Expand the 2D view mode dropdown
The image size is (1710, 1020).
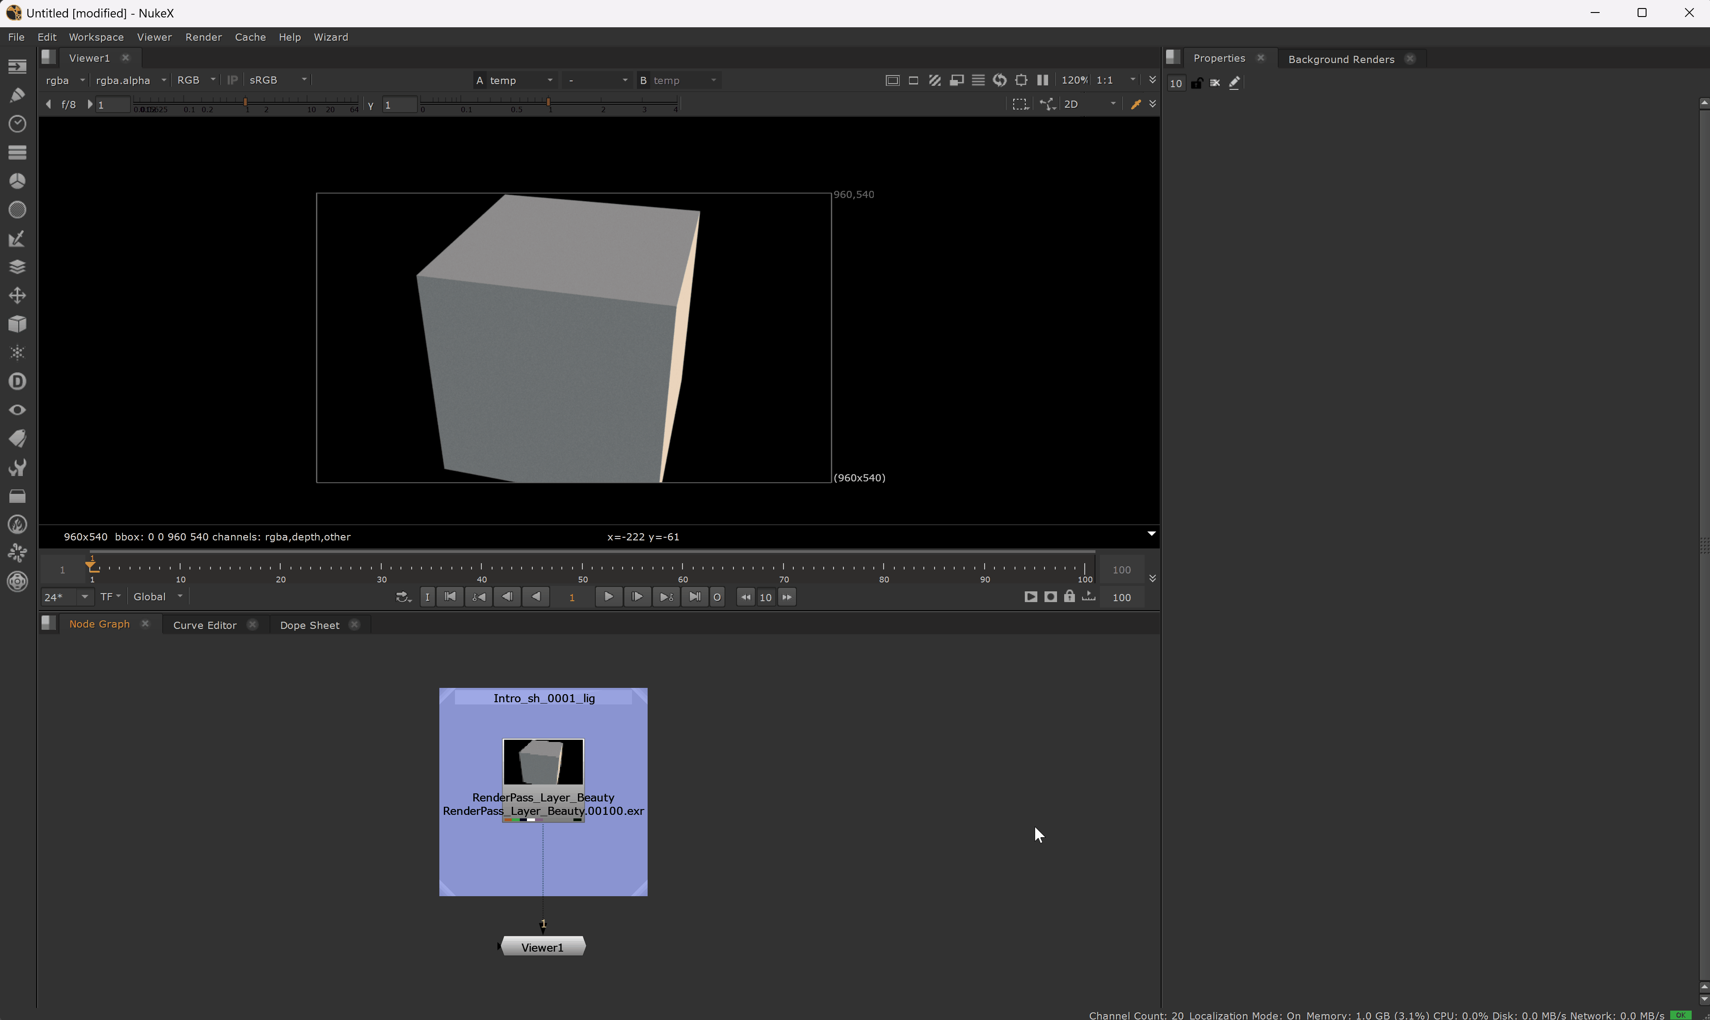[x=1090, y=105]
